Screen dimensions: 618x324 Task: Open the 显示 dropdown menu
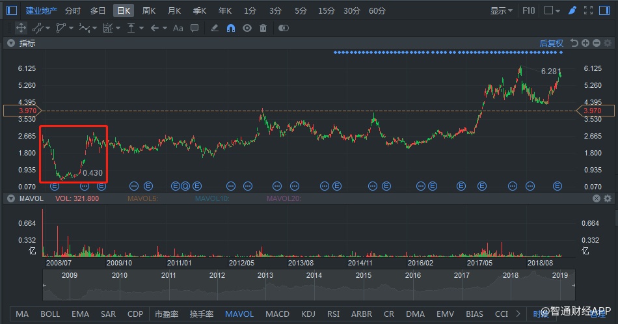pos(501,10)
